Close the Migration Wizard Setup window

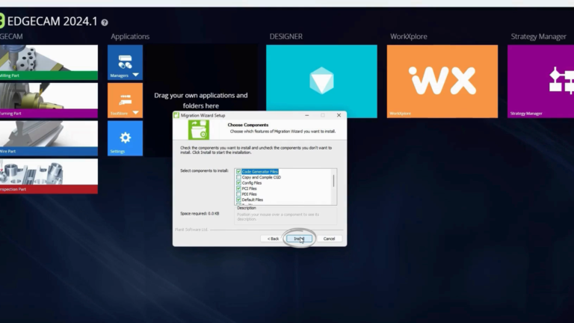pos(339,115)
